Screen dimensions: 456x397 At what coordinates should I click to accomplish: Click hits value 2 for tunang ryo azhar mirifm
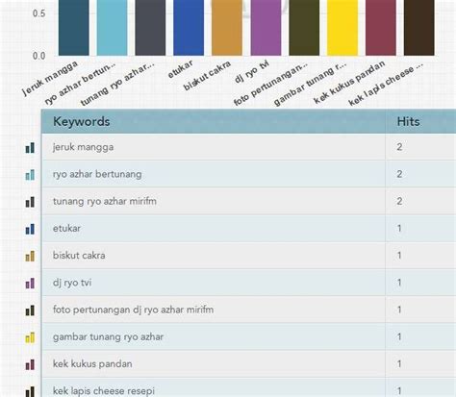pos(399,201)
